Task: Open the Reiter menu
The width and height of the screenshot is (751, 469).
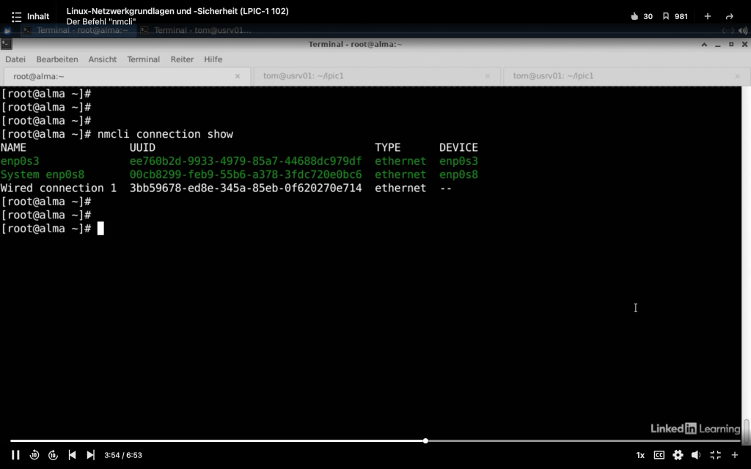Action: [182, 59]
